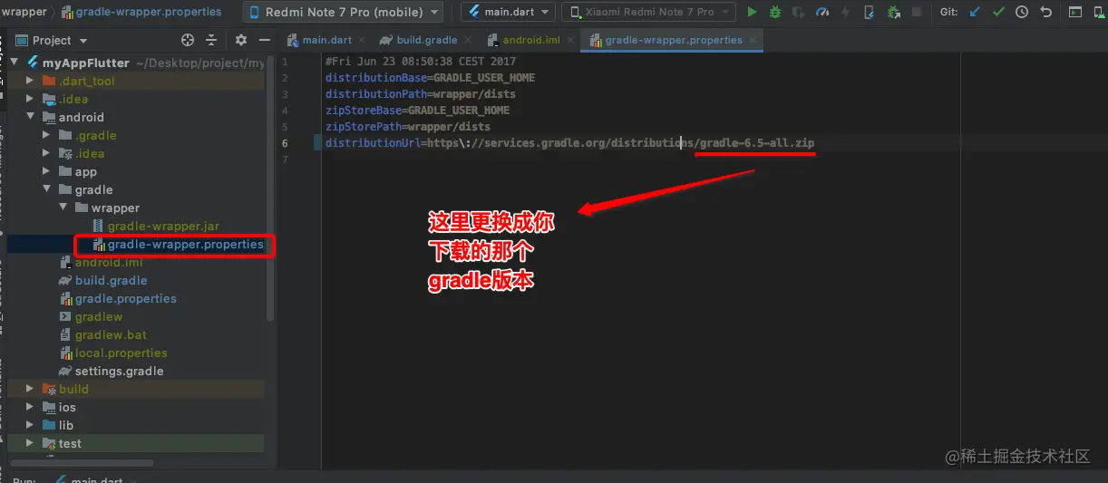Screen dimensions: 1108x483
Task: Run with coverage icon in toolbar
Action: tap(798, 13)
